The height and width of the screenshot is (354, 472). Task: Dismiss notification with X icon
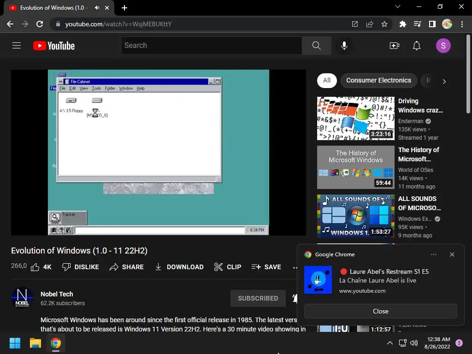[452, 254]
